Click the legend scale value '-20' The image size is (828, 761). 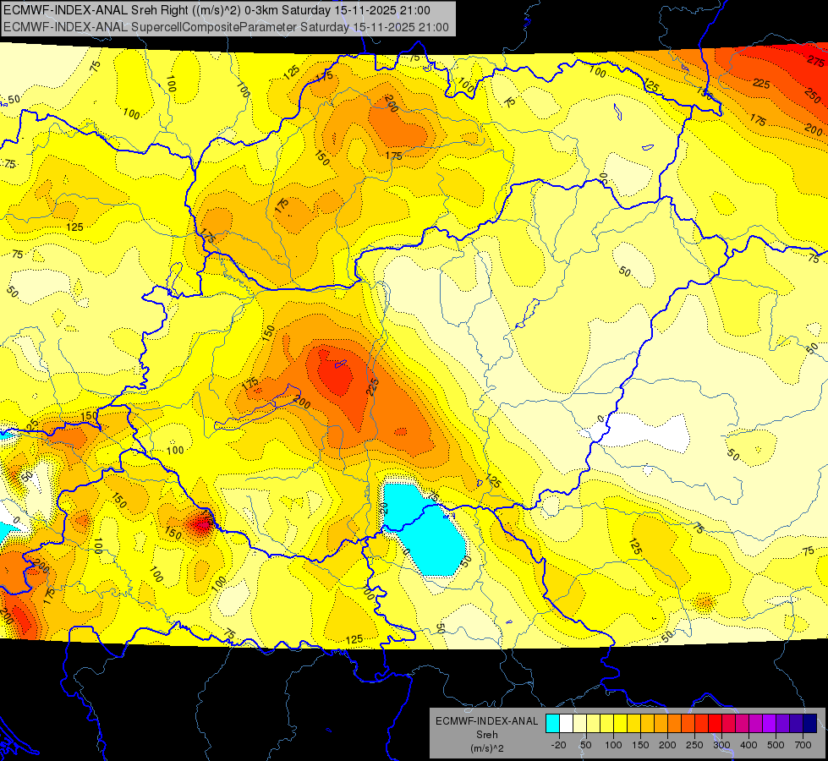[x=558, y=745]
